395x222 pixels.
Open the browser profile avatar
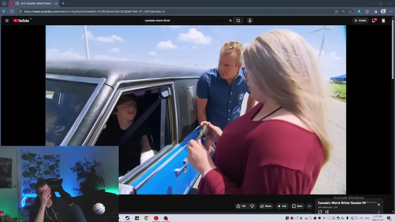pyautogui.click(x=383, y=11)
